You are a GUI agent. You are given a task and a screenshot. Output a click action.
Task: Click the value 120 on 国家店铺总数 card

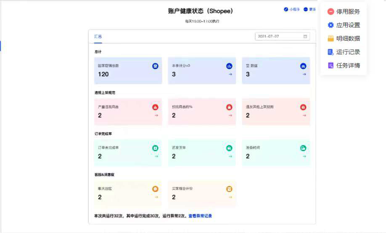(x=103, y=74)
